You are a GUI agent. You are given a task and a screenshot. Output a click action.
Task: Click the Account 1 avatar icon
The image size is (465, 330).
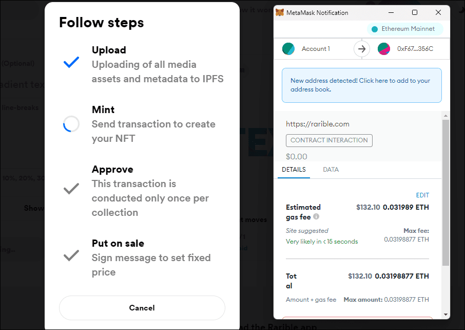[288, 49]
